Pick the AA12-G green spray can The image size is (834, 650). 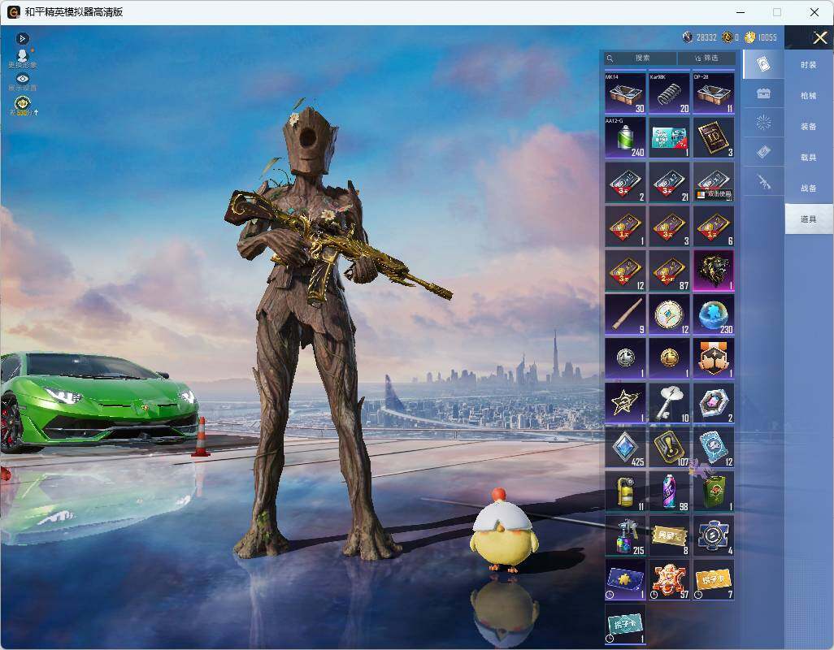(x=626, y=137)
